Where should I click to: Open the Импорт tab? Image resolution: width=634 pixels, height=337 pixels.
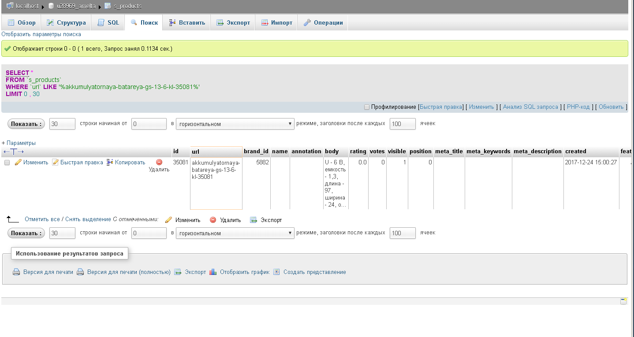(x=277, y=22)
